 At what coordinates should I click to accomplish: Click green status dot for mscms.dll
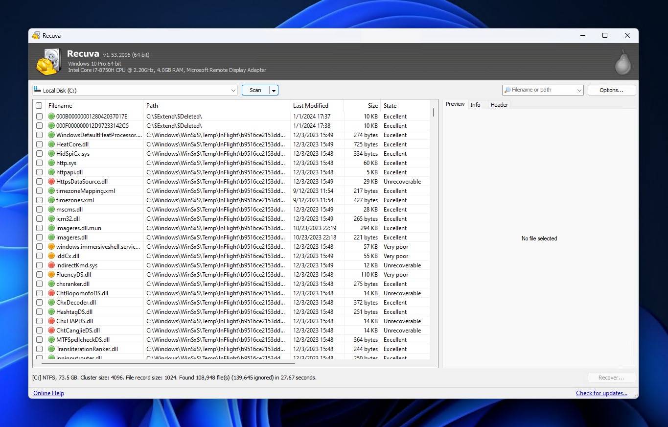[x=51, y=210]
